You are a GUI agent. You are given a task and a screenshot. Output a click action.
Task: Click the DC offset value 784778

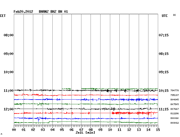[x=175, y=90]
